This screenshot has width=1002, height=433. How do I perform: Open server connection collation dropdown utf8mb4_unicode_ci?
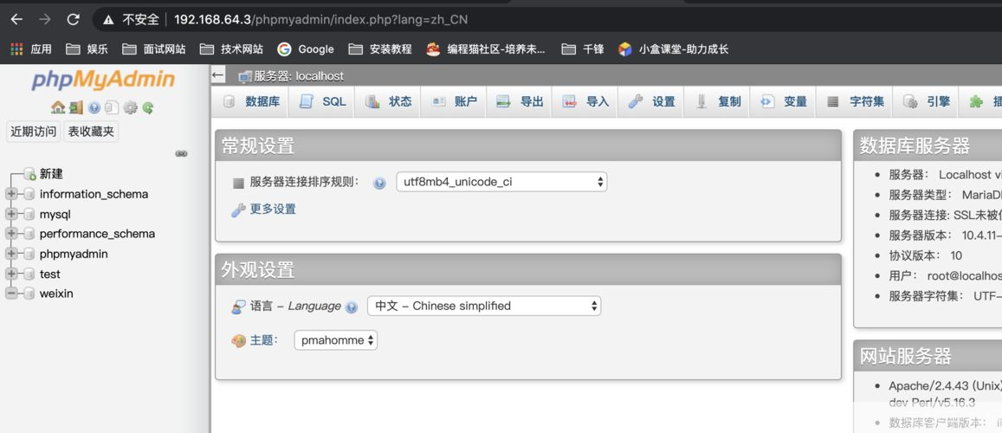pos(501,182)
